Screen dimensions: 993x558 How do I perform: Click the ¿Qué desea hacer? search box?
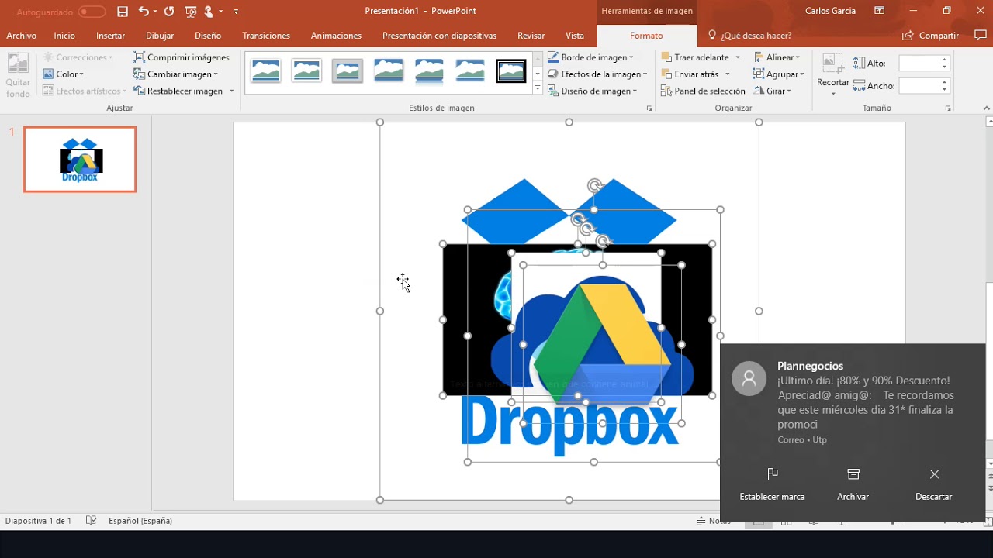pyautogui.click(x=749, y=36)
